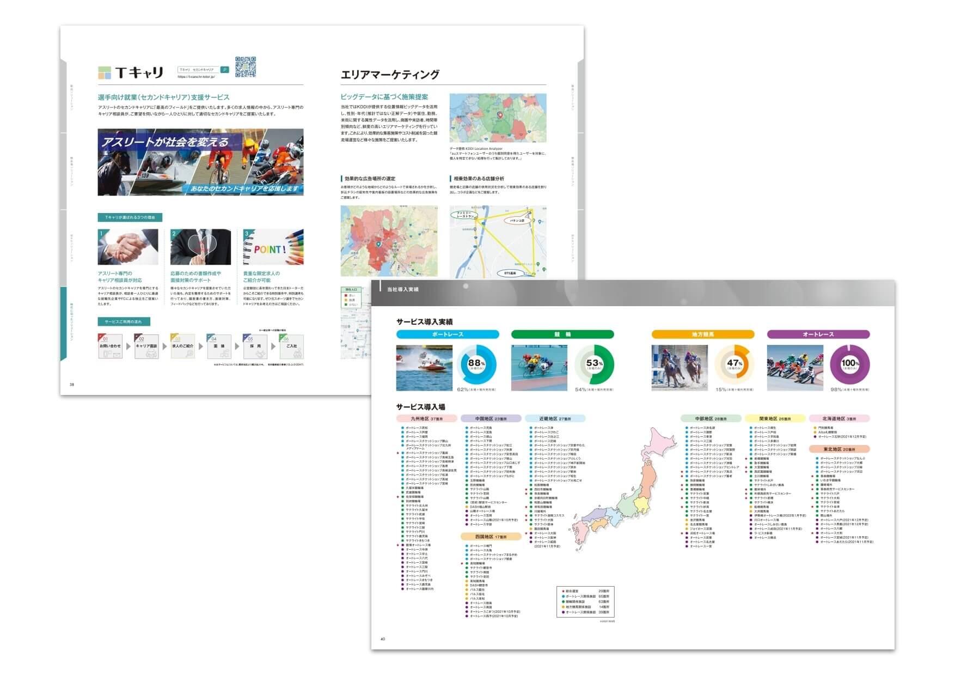Select the purple オートレース category pill

[818, 334]
